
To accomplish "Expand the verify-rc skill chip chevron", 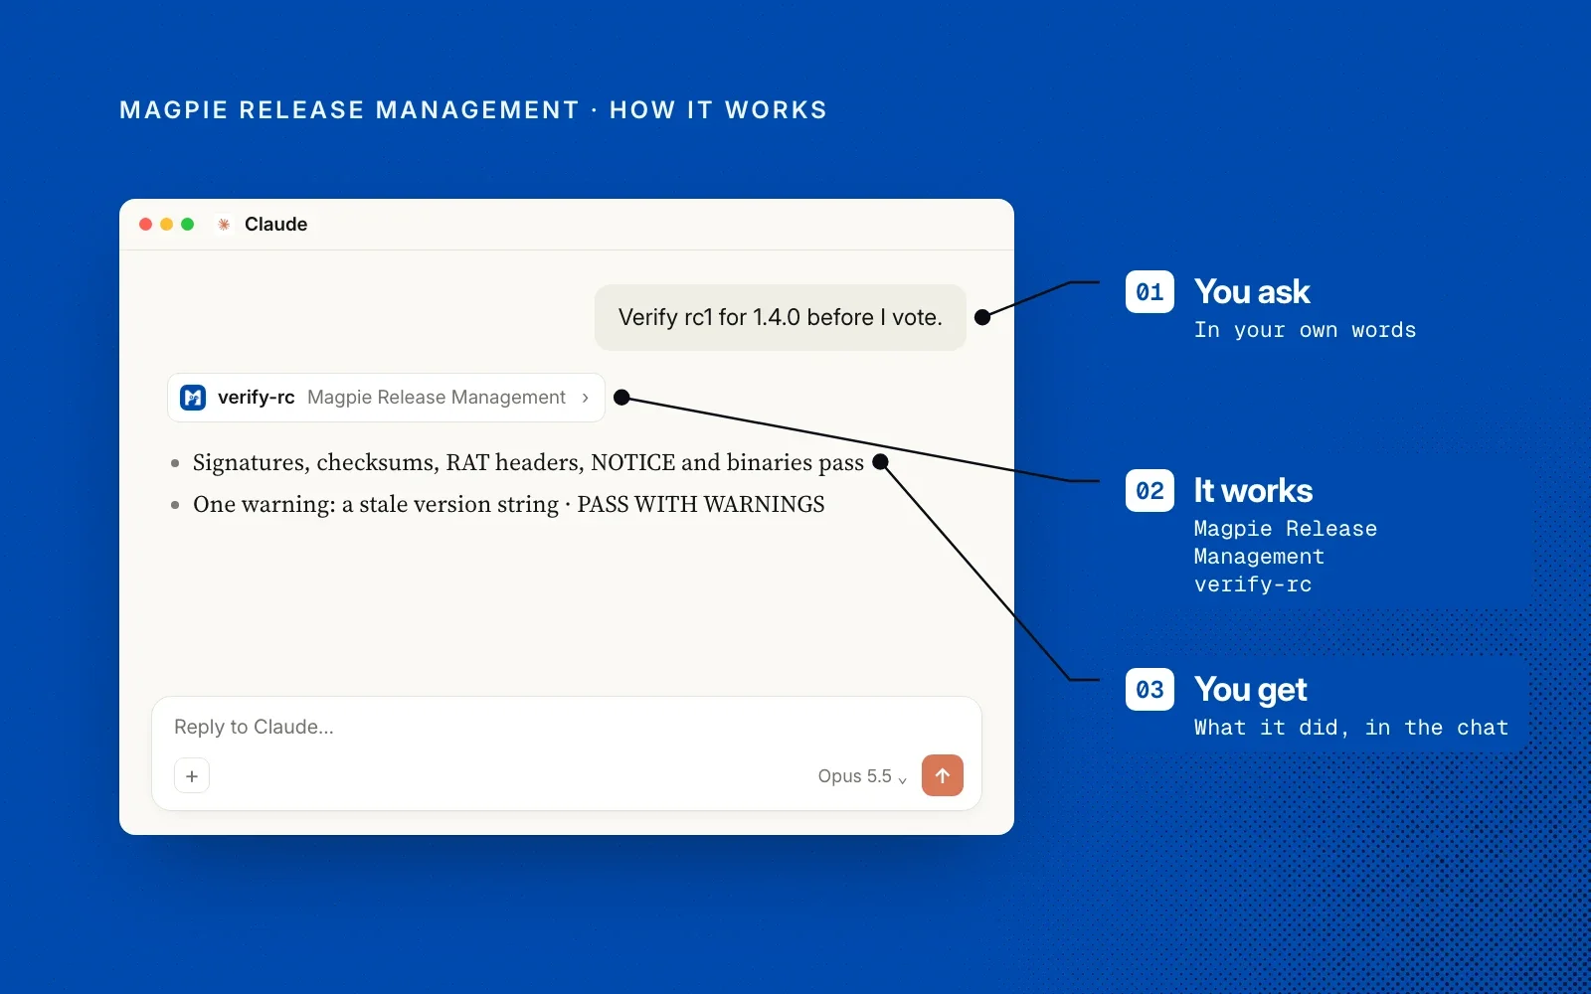I will (x=586, y=398).
